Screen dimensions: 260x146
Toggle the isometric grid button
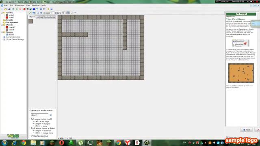coord(72,13)
